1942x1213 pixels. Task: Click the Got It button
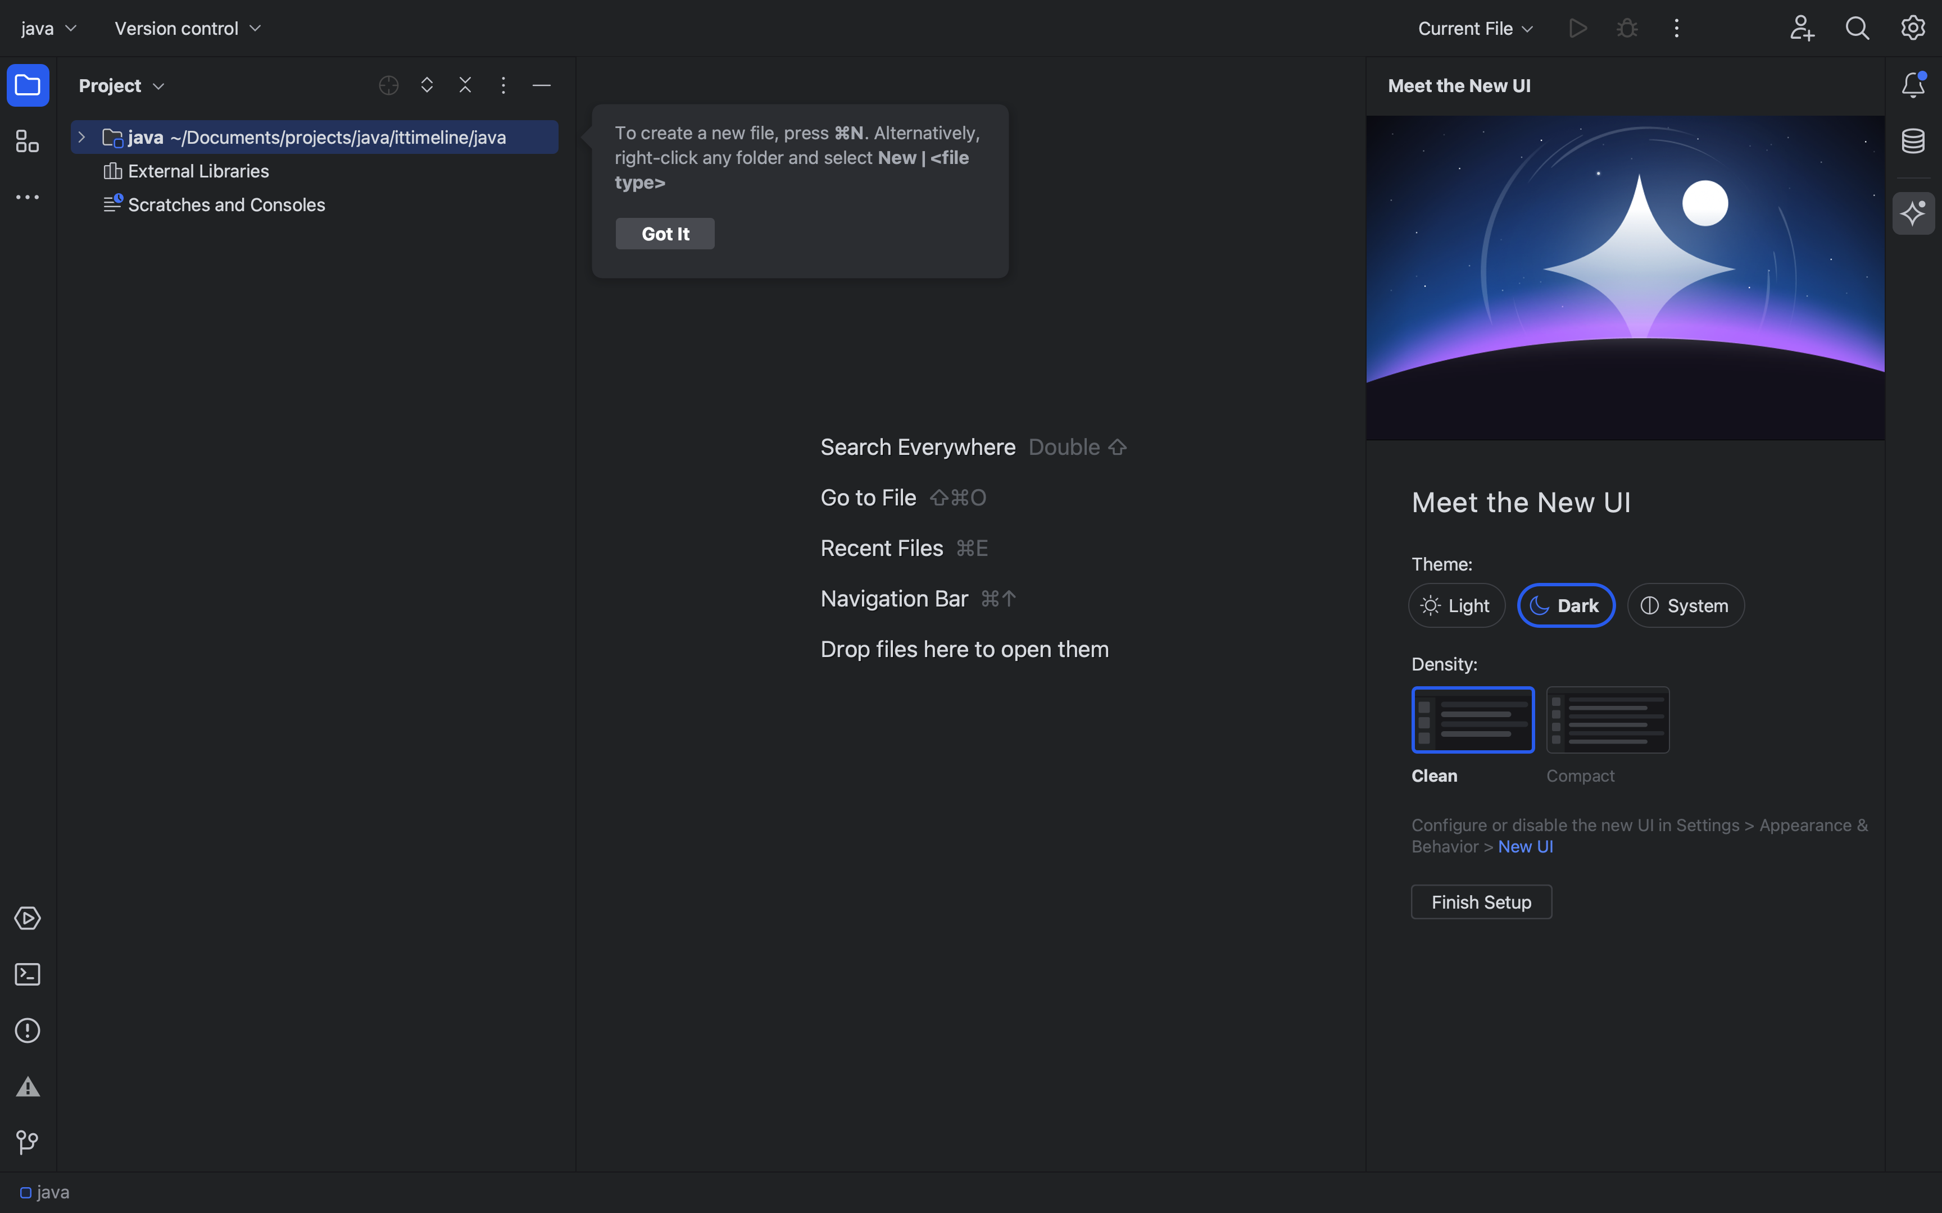click(665, 234)
